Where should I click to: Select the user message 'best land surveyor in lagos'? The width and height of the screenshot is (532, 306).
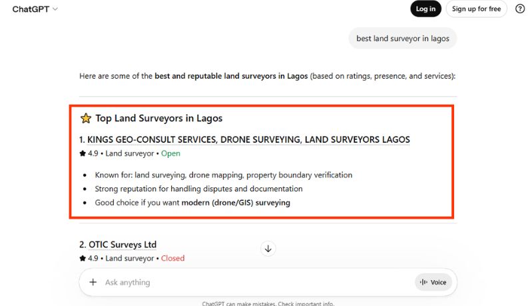coord(403,39)
